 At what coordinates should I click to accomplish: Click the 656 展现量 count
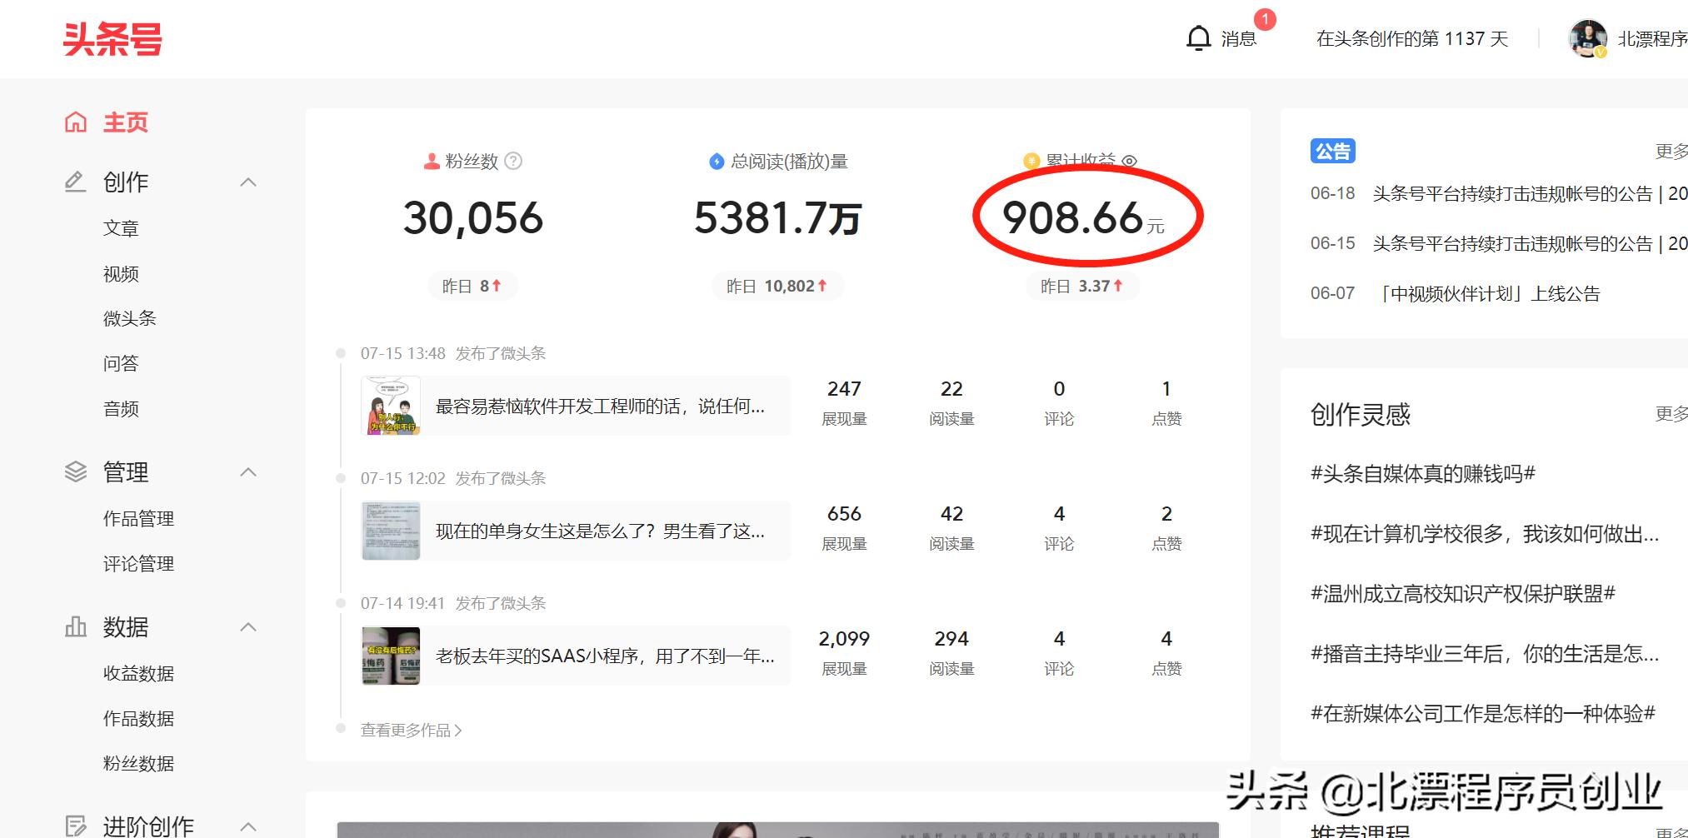(x=844, y=514)
